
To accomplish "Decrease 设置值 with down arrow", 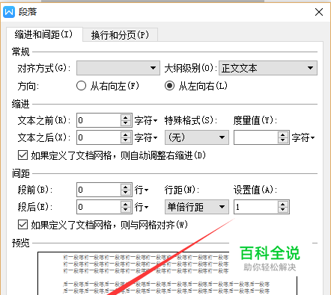I will pyautogui.click(x=282, y=210).
